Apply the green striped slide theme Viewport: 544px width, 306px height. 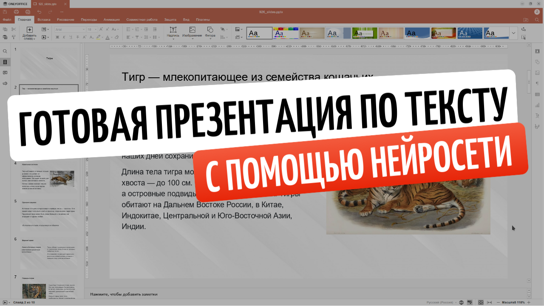(x=365, y=33)
